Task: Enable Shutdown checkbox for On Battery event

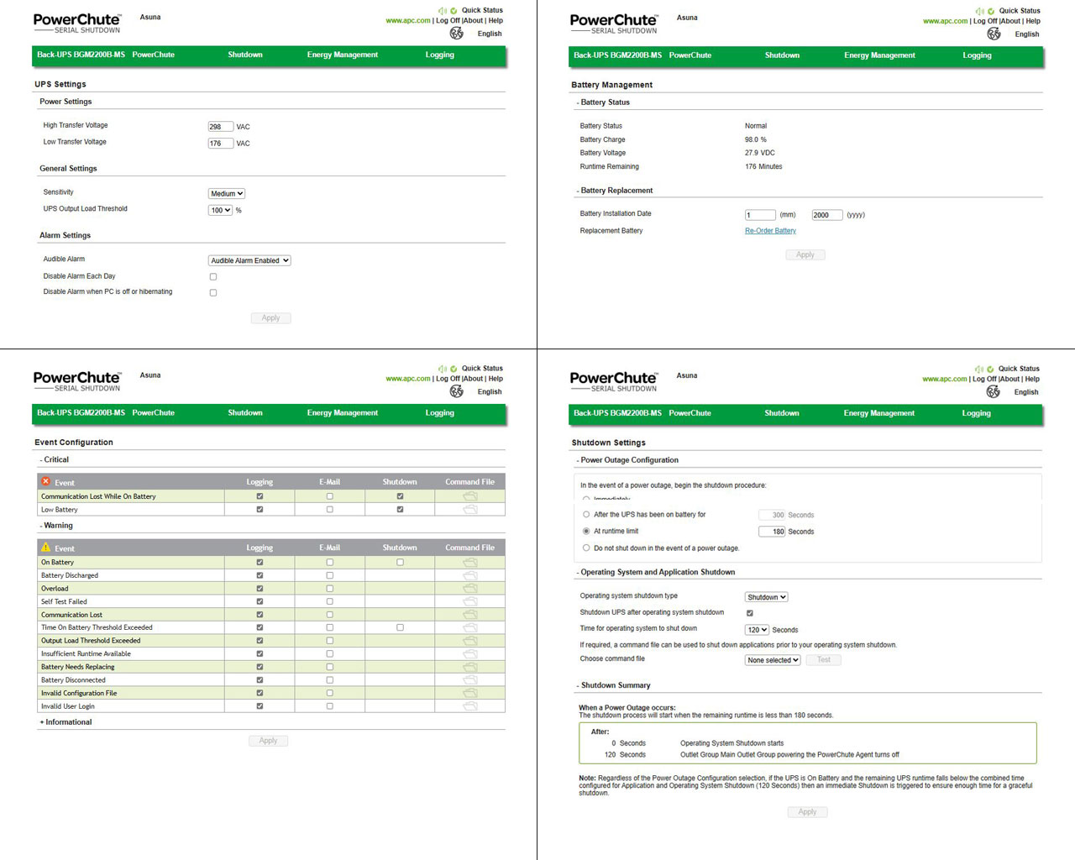Action: [x=400, y=562]
